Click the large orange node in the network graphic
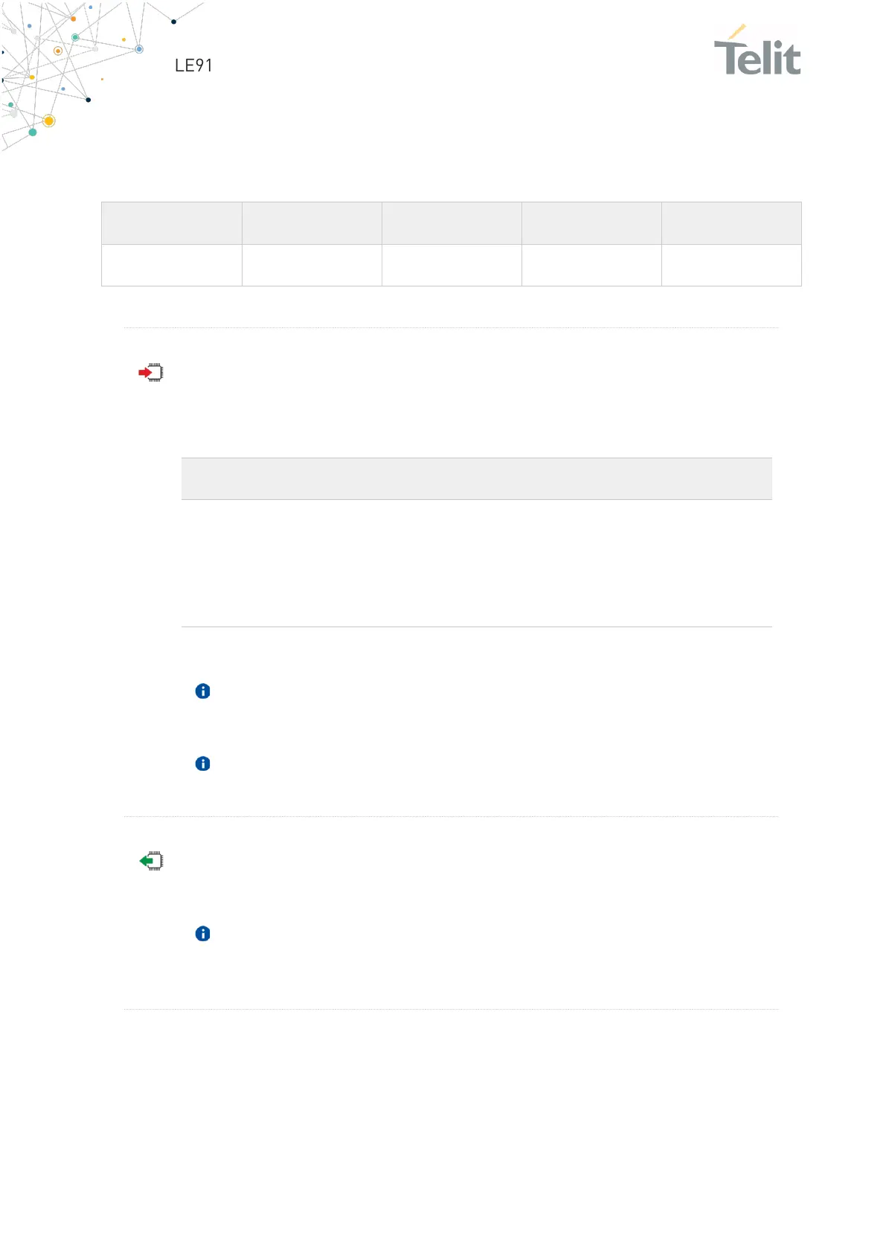The image size is (886, 1253). coord(49,121)
